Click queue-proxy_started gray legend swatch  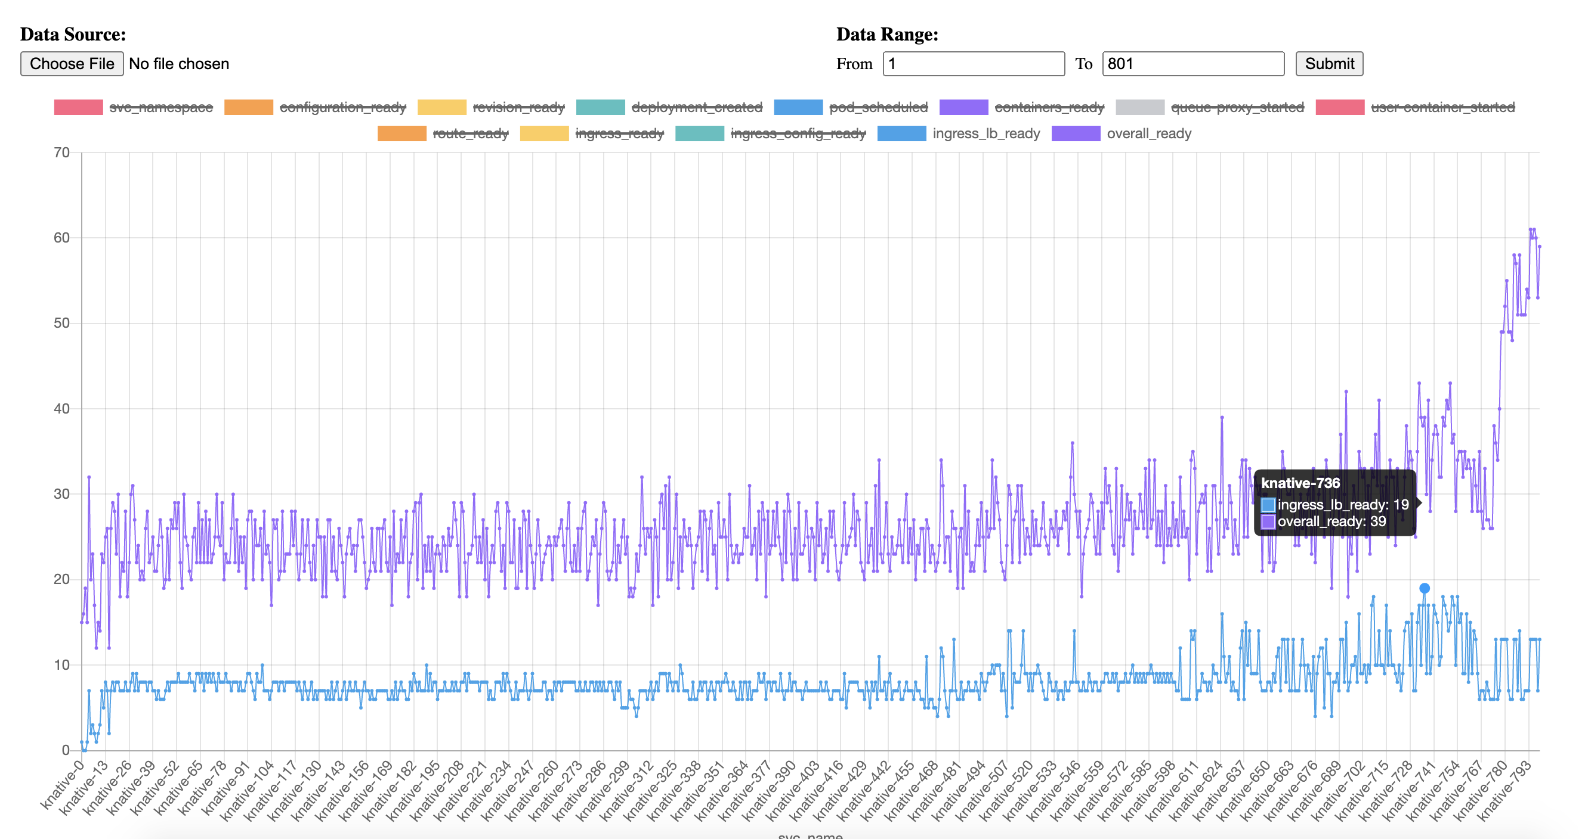[x=1139, y=107]
